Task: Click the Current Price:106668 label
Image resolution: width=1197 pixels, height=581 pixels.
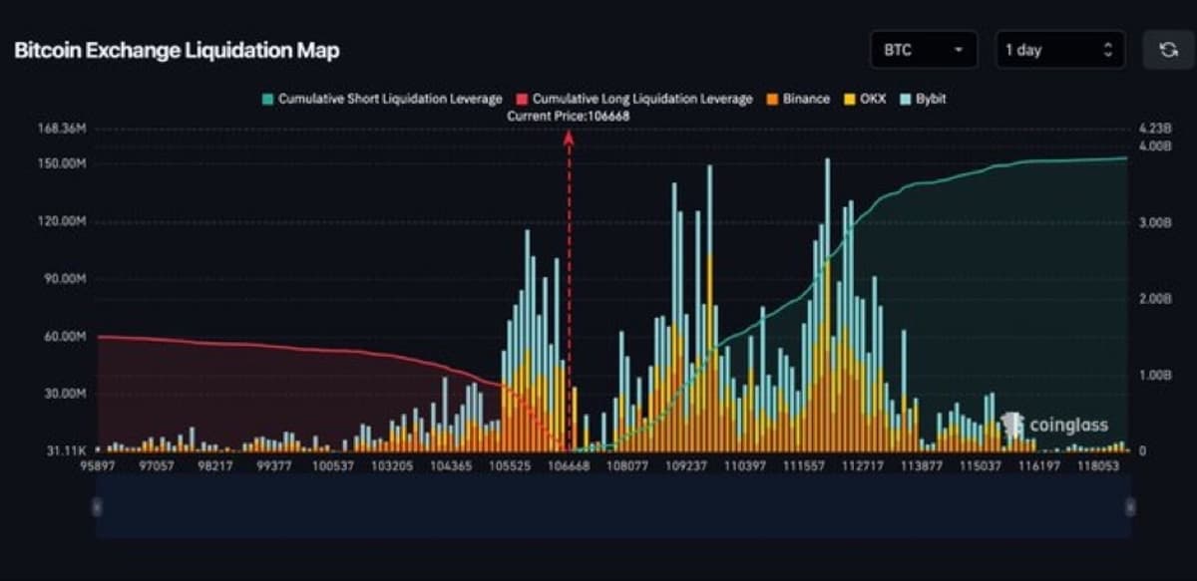Action: tap(569, 116)
